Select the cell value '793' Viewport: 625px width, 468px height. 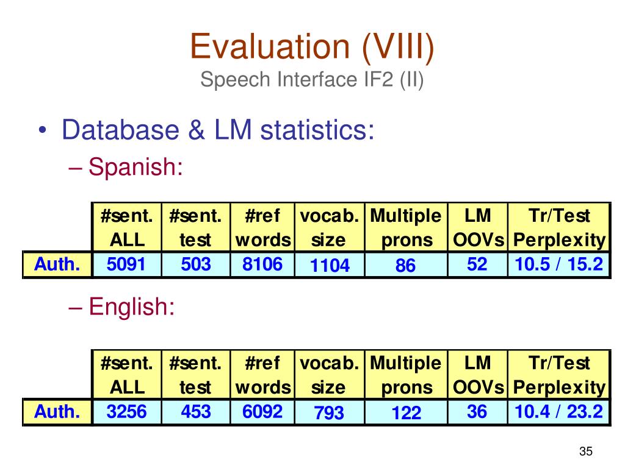click(329, 413)
